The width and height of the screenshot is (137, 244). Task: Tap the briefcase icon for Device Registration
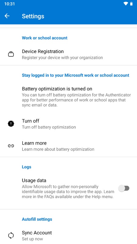coord(11,54)
